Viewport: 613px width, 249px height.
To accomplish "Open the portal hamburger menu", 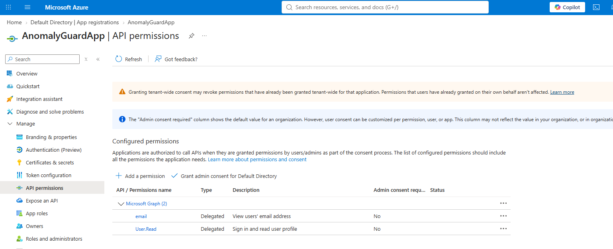I will [27, 7].
